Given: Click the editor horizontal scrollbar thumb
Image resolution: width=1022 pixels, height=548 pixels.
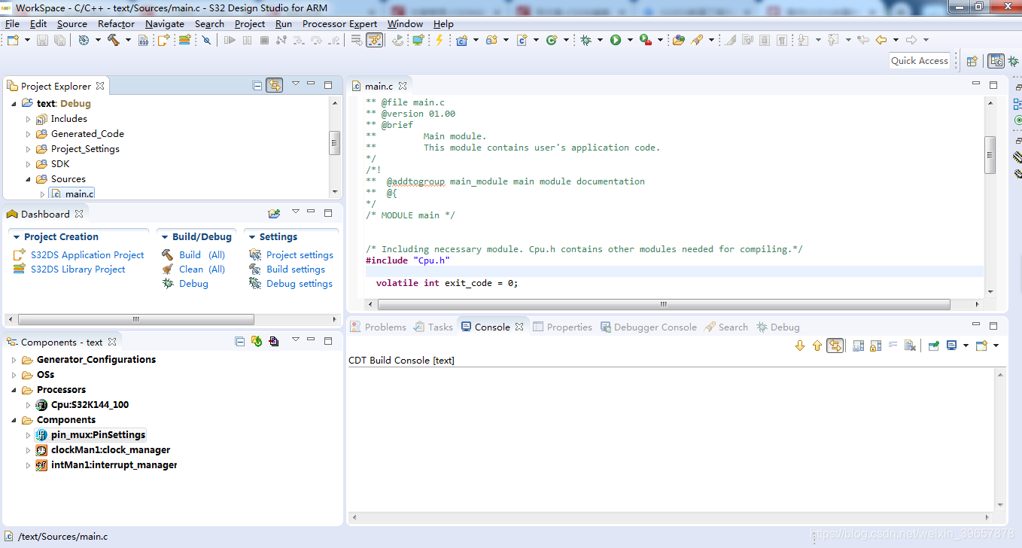Looking at the screenshot, I should pyautogui.click(x=664, y=305).
